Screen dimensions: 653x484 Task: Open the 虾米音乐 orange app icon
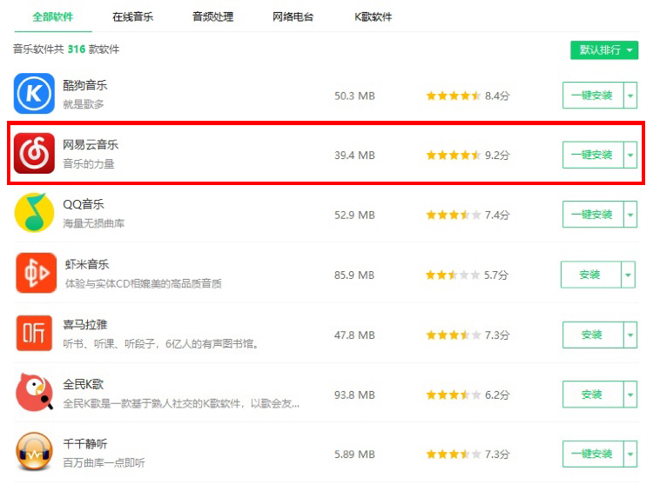(x=37, y=273)
